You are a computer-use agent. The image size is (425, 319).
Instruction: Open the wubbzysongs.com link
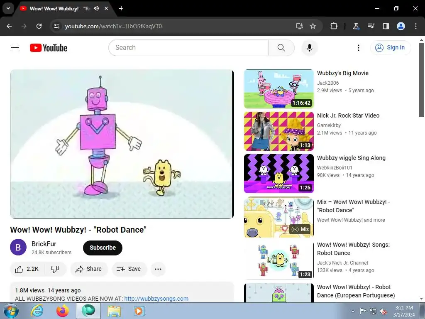coord(156,299)
